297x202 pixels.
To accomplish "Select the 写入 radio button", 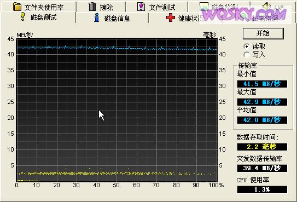I will pyautogui.click(x=247, y=55).
